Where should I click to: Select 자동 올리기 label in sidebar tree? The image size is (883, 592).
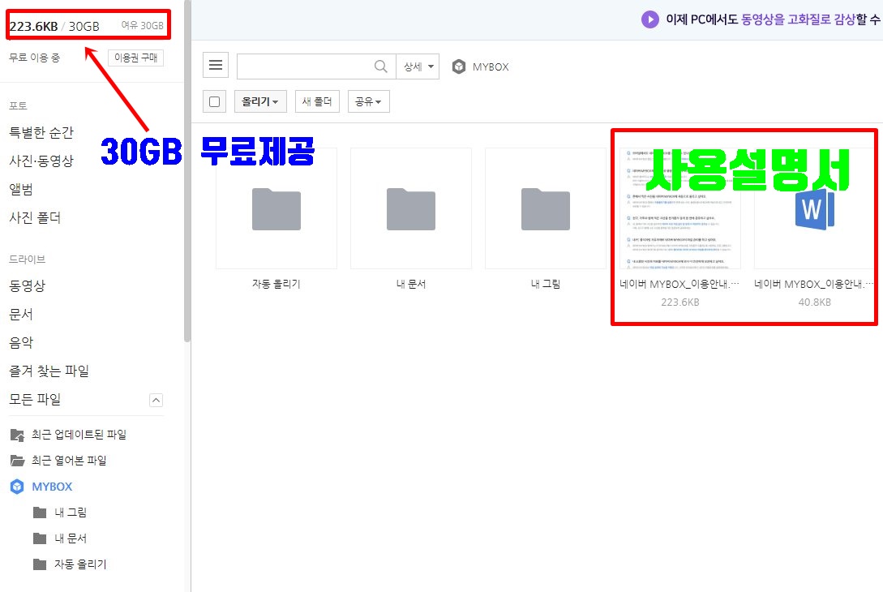coord(80,564)
